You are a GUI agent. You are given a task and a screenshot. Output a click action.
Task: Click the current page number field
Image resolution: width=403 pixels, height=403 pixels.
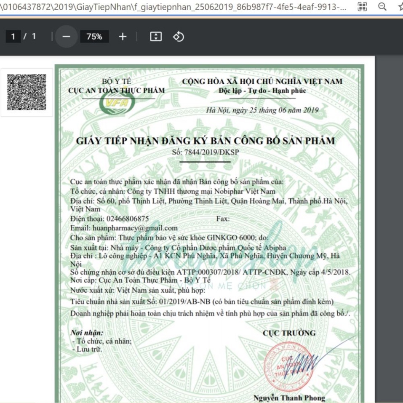tap(13, 37)
